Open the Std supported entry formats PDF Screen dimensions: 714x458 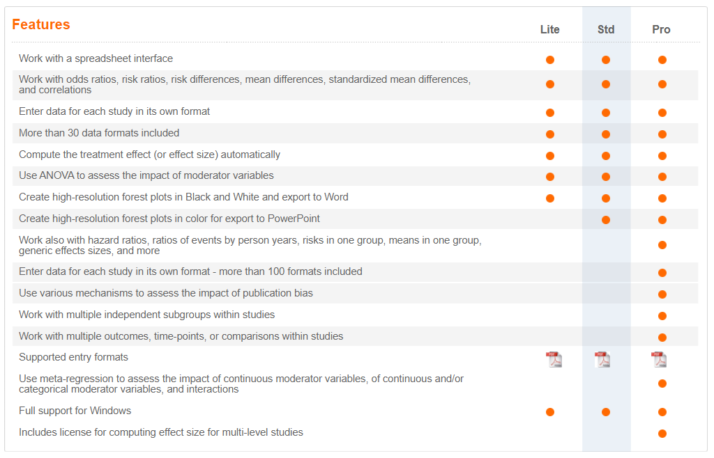[x=602, y=359]
